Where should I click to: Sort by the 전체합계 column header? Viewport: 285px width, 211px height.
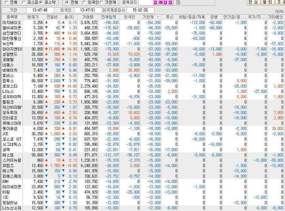(108, 17)
